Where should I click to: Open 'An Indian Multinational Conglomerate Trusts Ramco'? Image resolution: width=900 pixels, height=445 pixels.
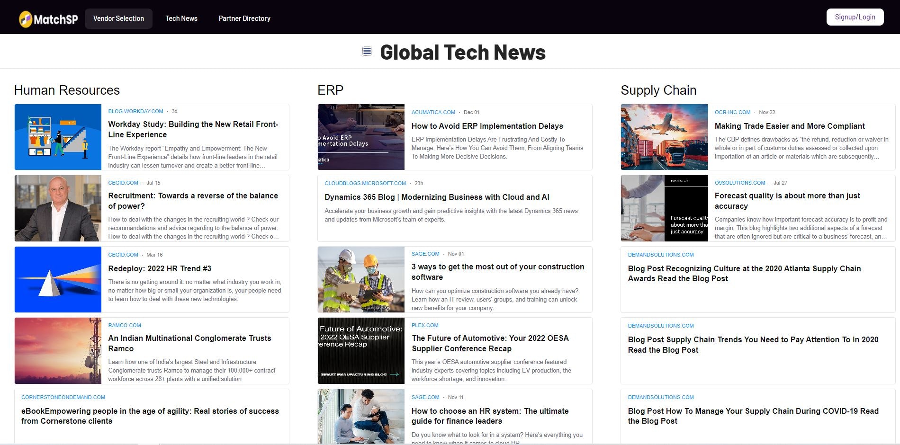pyautogui.click(x=189, y=343)
